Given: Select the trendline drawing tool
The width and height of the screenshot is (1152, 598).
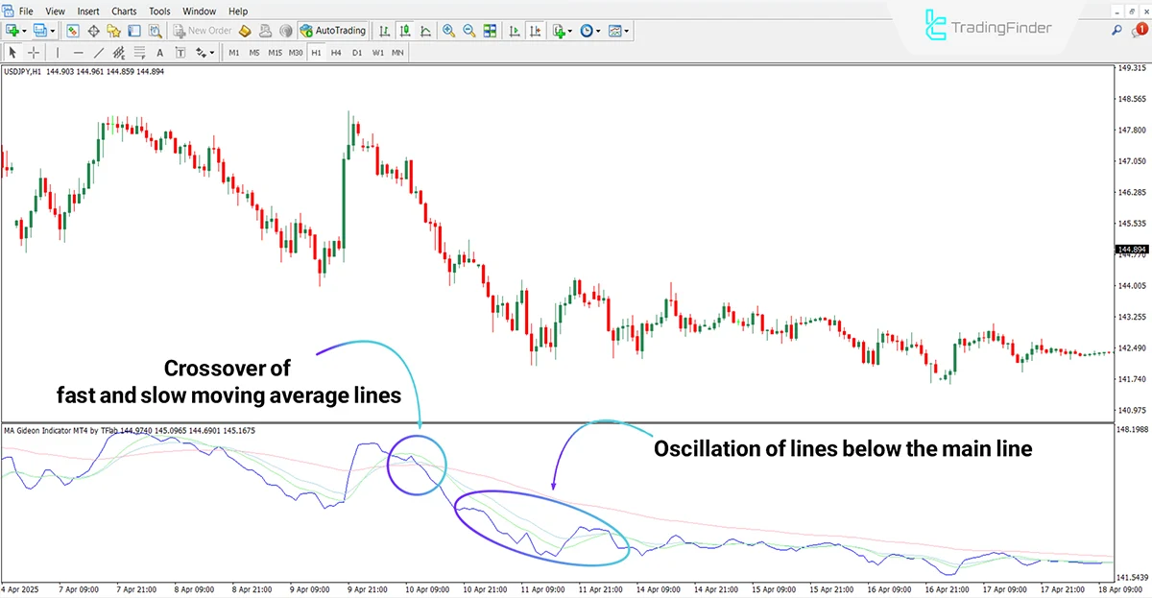Looking at the screenshot, I should (98, 53).
